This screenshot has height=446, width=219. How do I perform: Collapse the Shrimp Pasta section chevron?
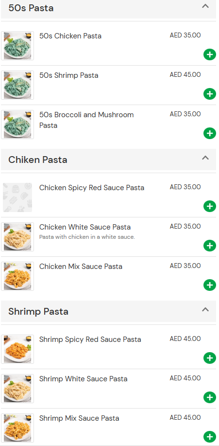click(205, 309)
